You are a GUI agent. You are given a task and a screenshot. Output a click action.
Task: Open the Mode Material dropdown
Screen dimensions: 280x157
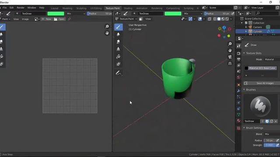[272, 59]
